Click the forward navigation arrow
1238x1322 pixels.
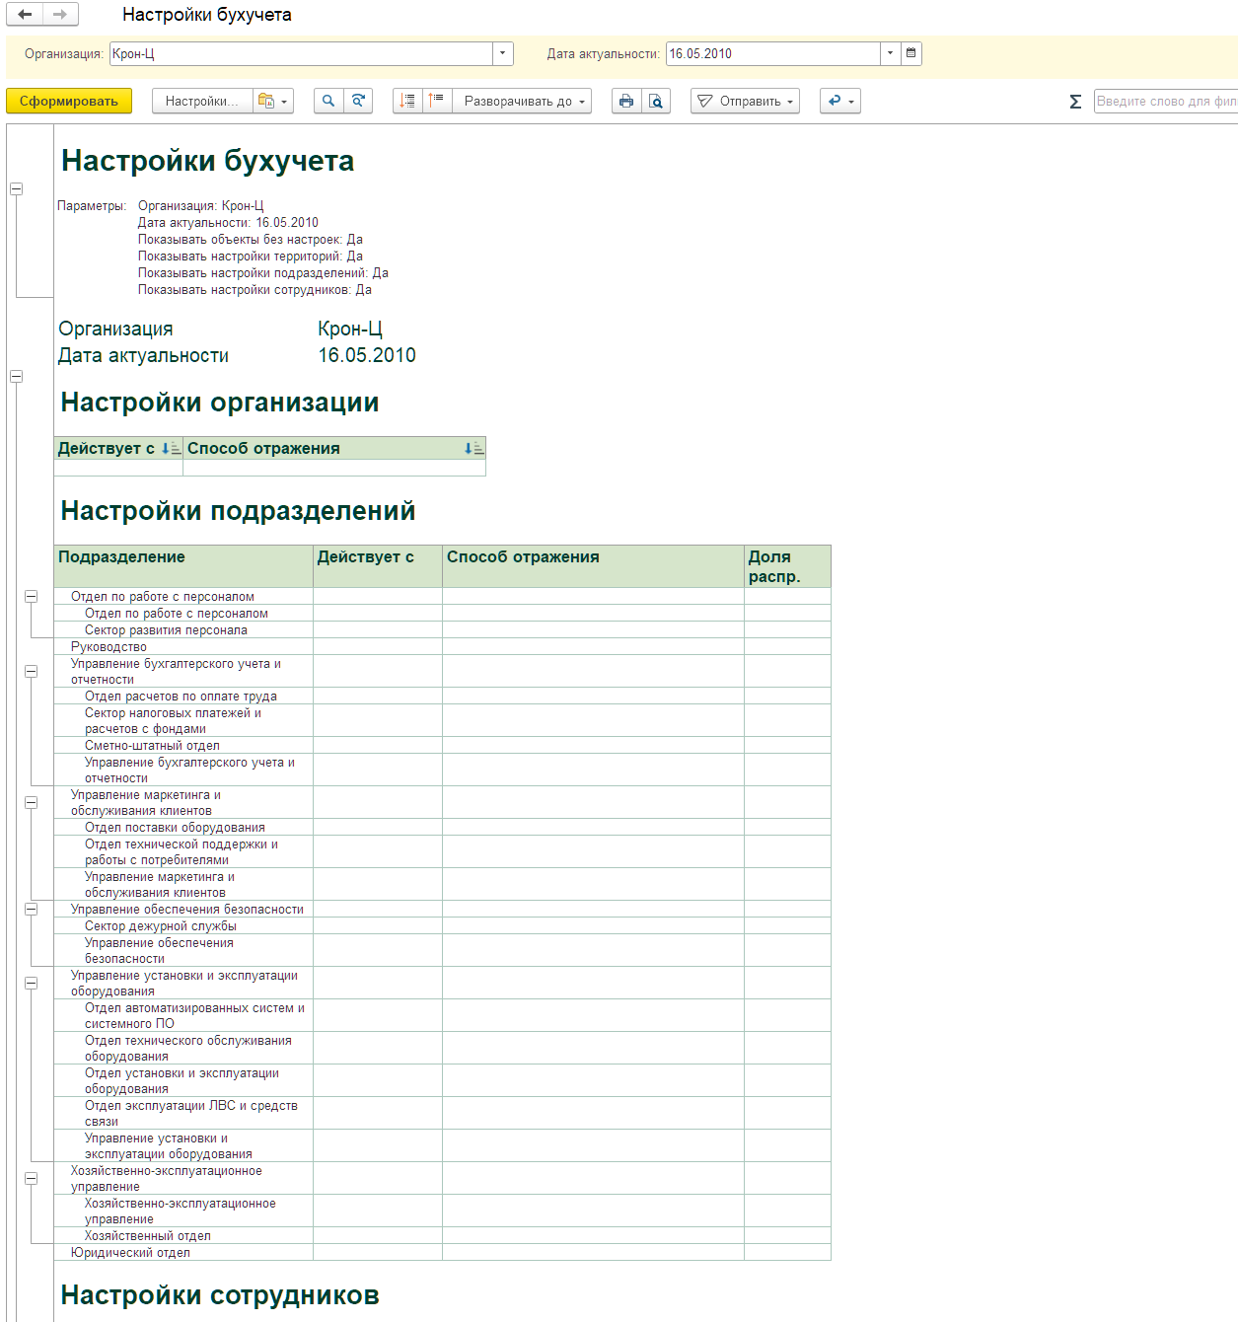60,15
